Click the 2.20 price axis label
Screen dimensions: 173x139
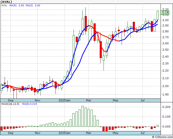[x=166, y=71]
